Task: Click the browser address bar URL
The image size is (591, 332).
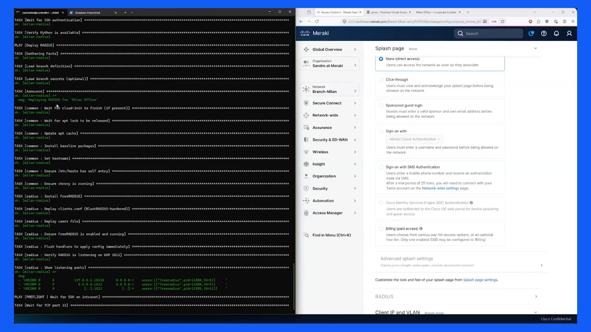Action: click(x=414, y=22)
